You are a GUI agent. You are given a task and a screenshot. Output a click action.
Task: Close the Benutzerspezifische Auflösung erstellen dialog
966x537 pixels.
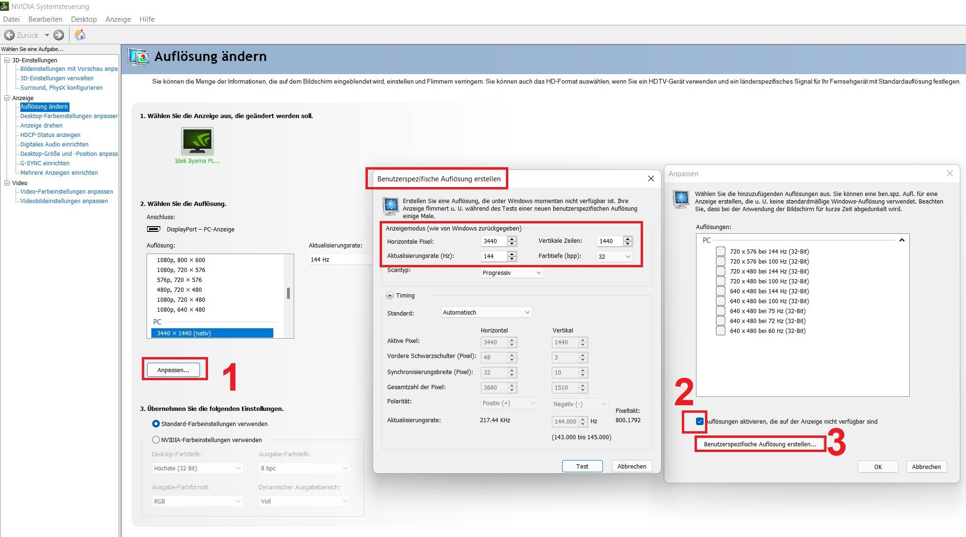point(651,179)
